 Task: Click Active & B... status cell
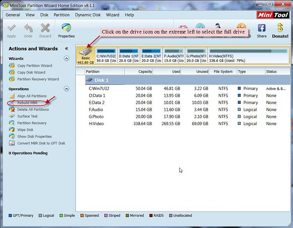(276, 89)
